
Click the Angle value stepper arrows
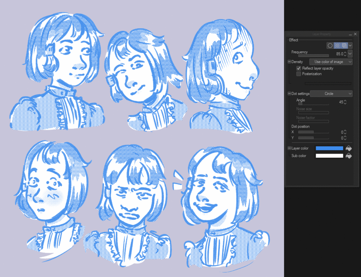click(345, 102)
